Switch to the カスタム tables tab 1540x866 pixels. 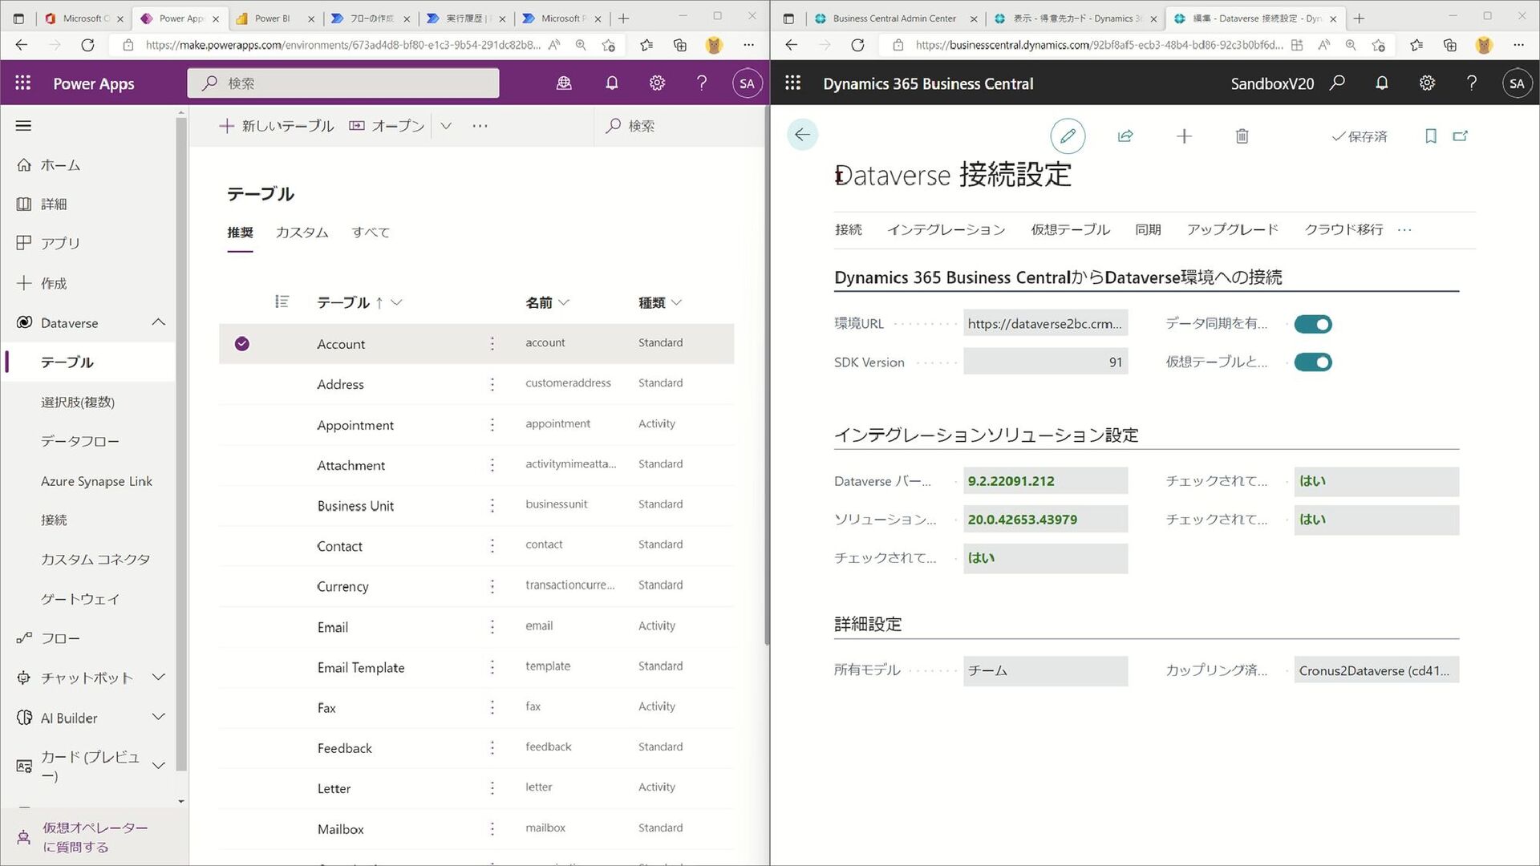point(302,233)
